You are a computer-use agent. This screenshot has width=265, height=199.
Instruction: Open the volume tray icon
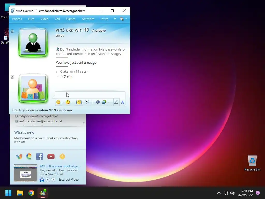tap(233, 193)
